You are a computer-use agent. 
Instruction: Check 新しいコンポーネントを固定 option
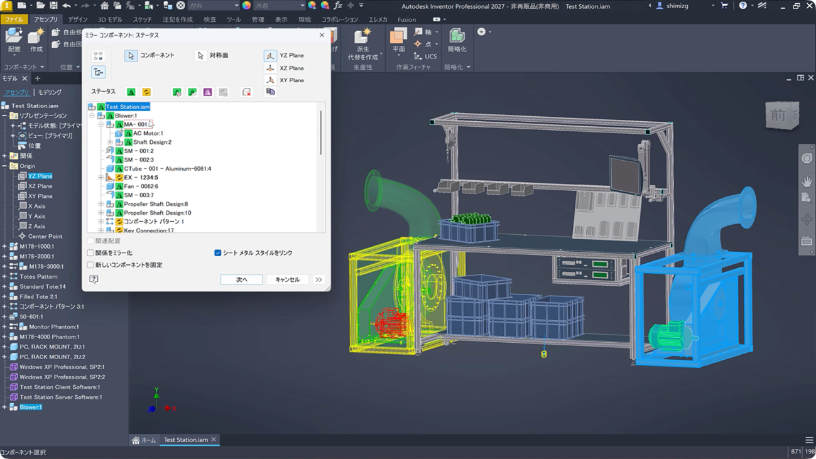[90, 265]
